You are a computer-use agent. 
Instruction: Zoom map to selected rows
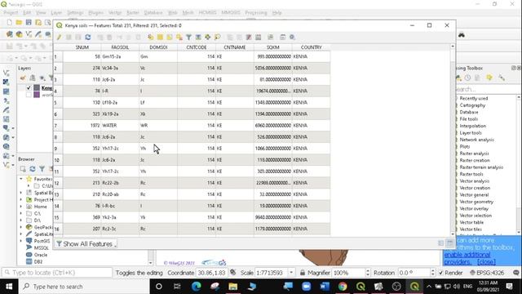point(218,37)
